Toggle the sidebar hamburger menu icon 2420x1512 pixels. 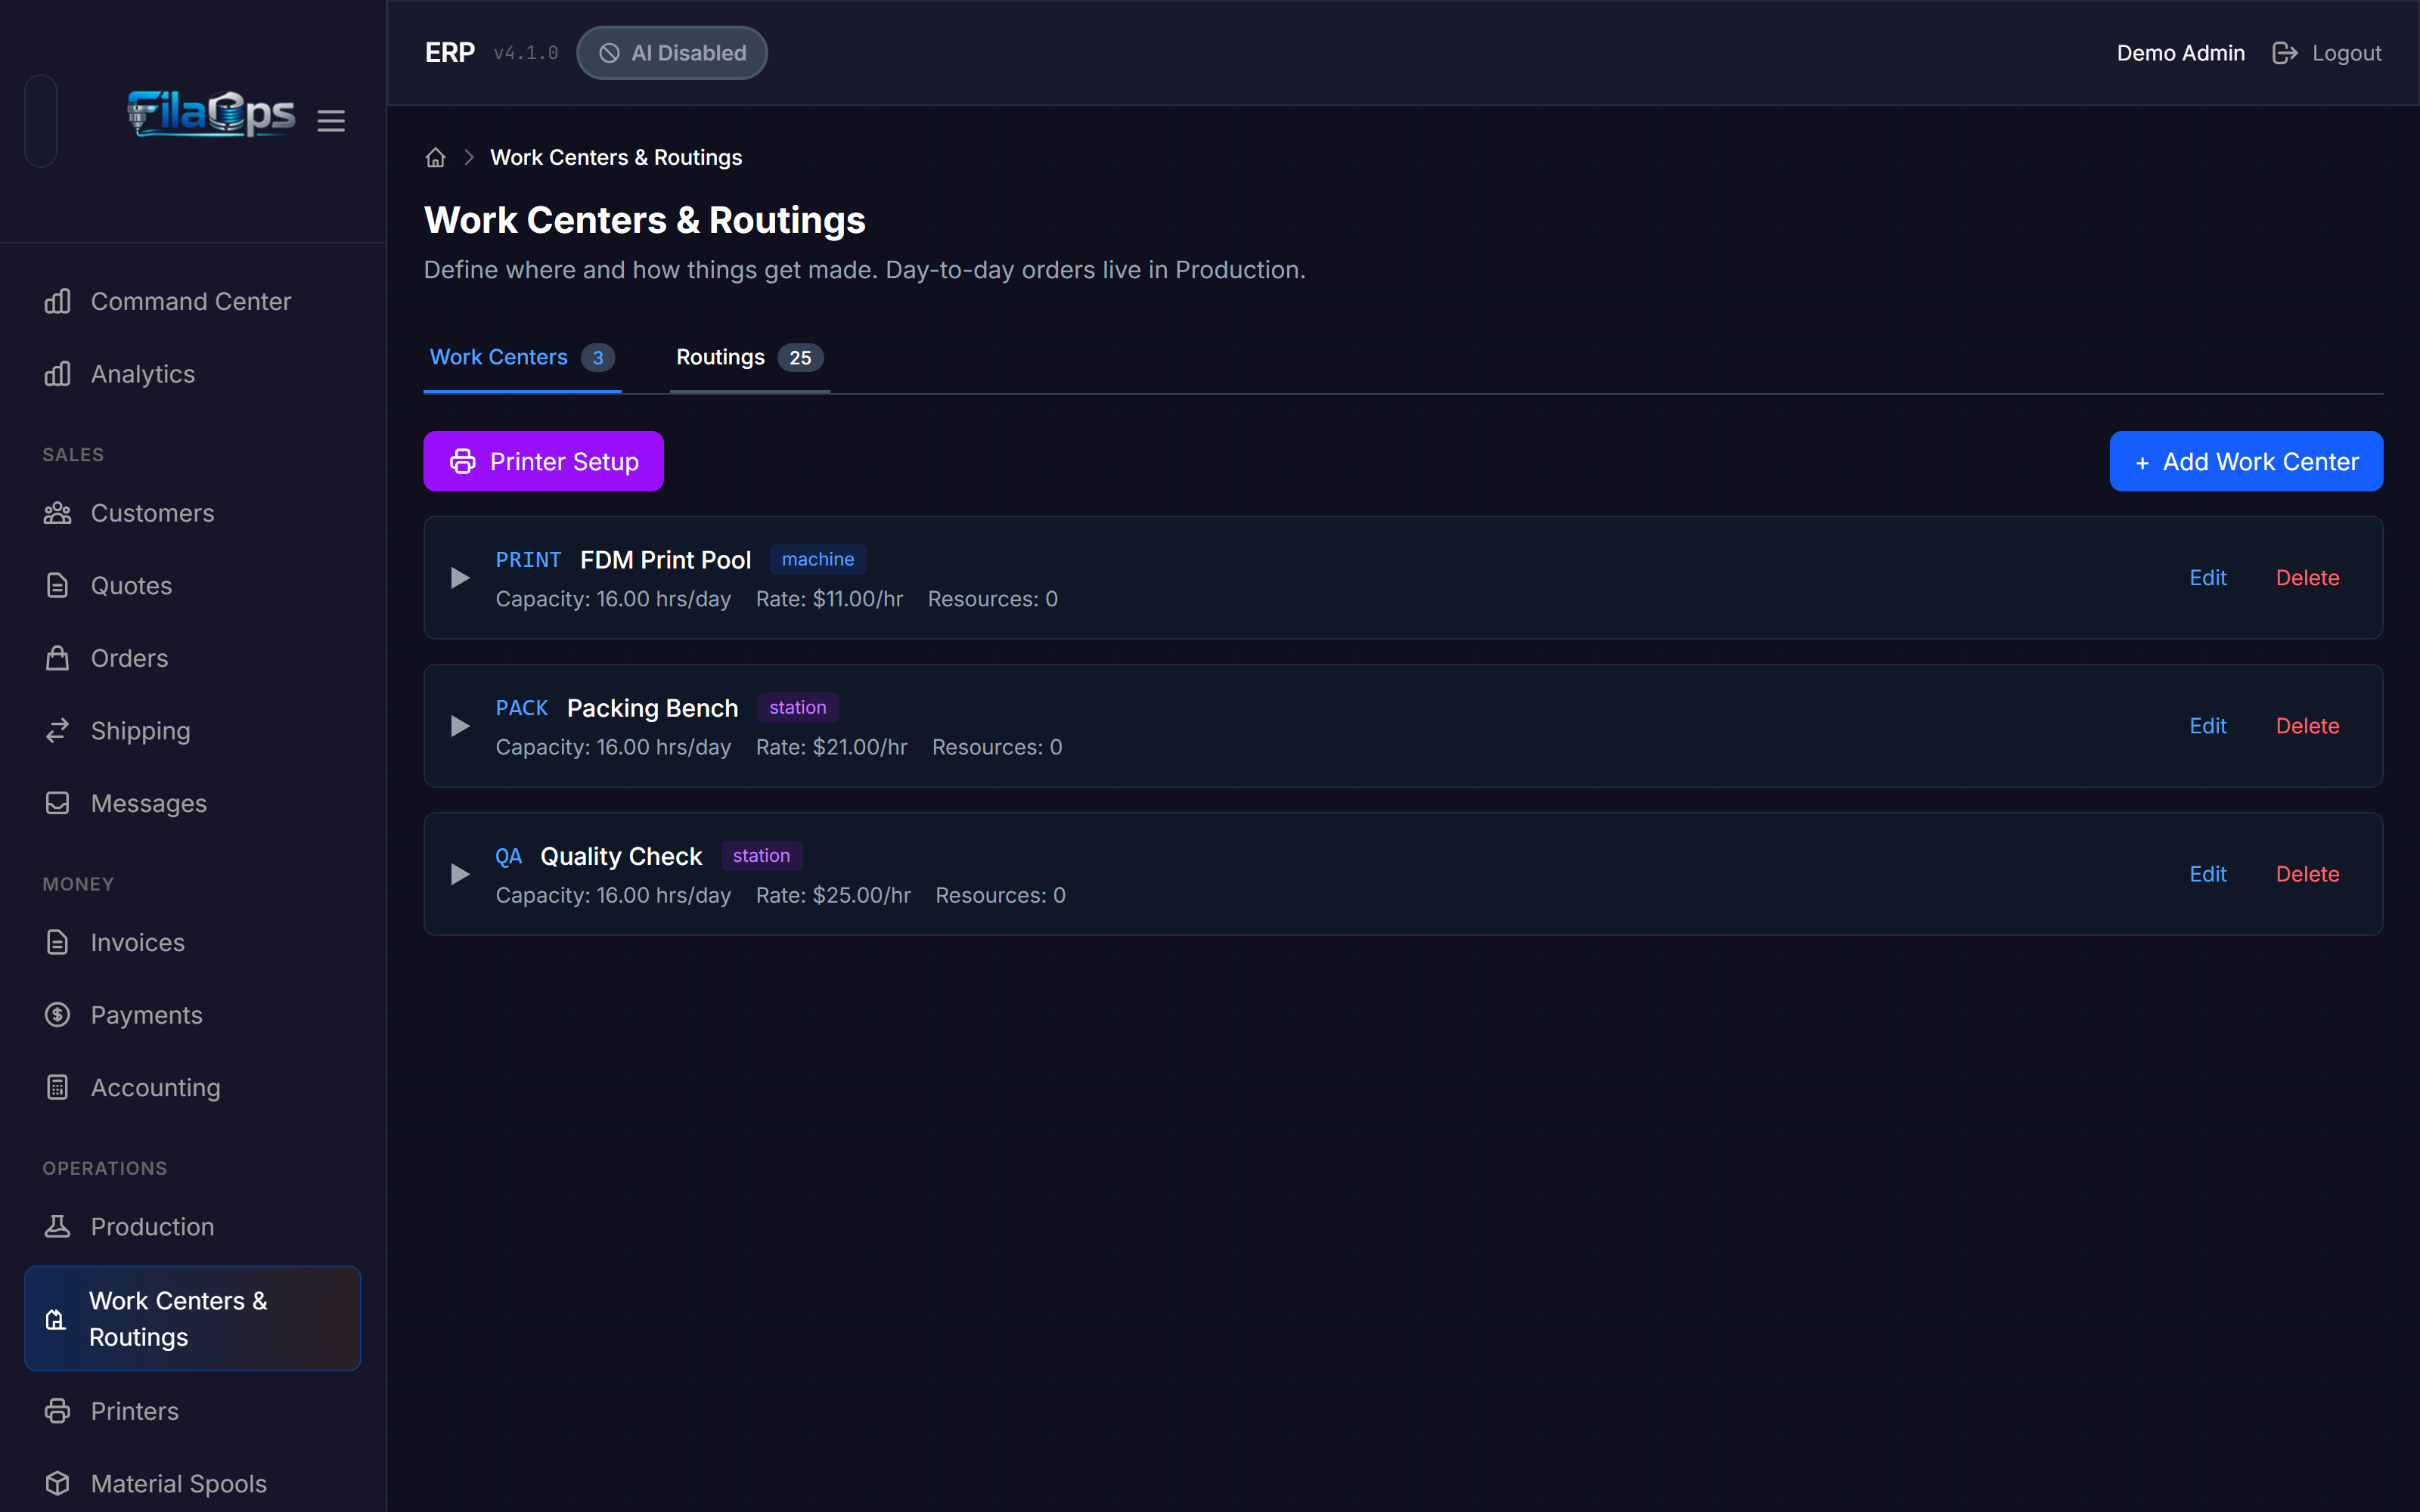[331, 121]
